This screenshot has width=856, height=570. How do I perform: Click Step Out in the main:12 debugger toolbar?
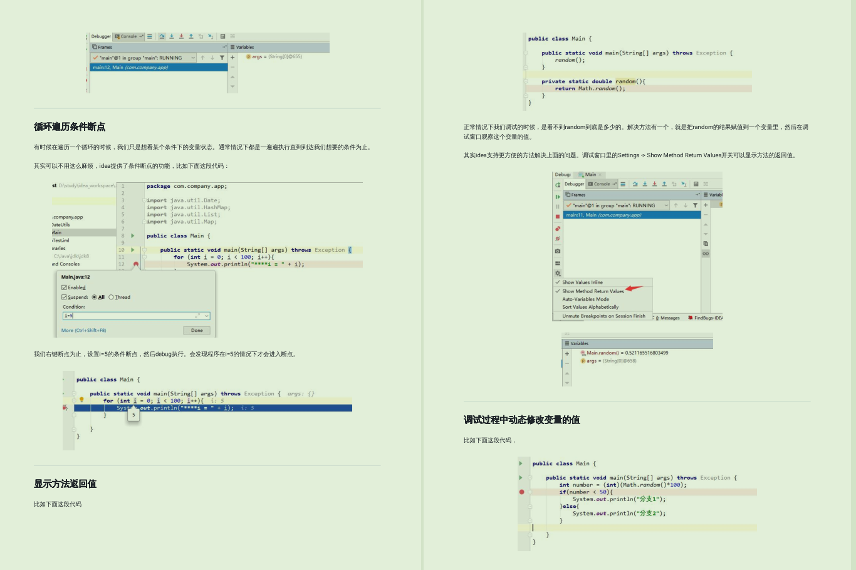(191, 36)
